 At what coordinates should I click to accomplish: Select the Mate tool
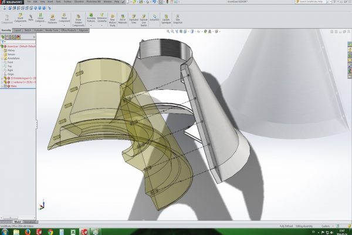[x=30, y=18]
